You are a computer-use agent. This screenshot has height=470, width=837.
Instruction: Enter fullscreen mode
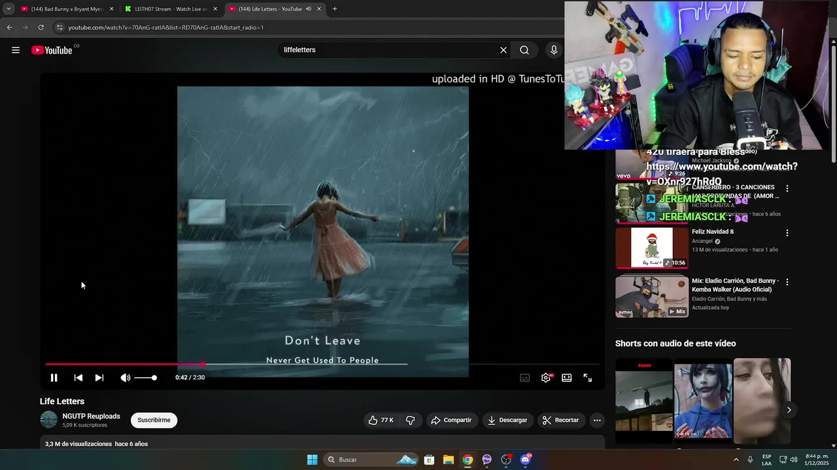click(x=588, y=378)
